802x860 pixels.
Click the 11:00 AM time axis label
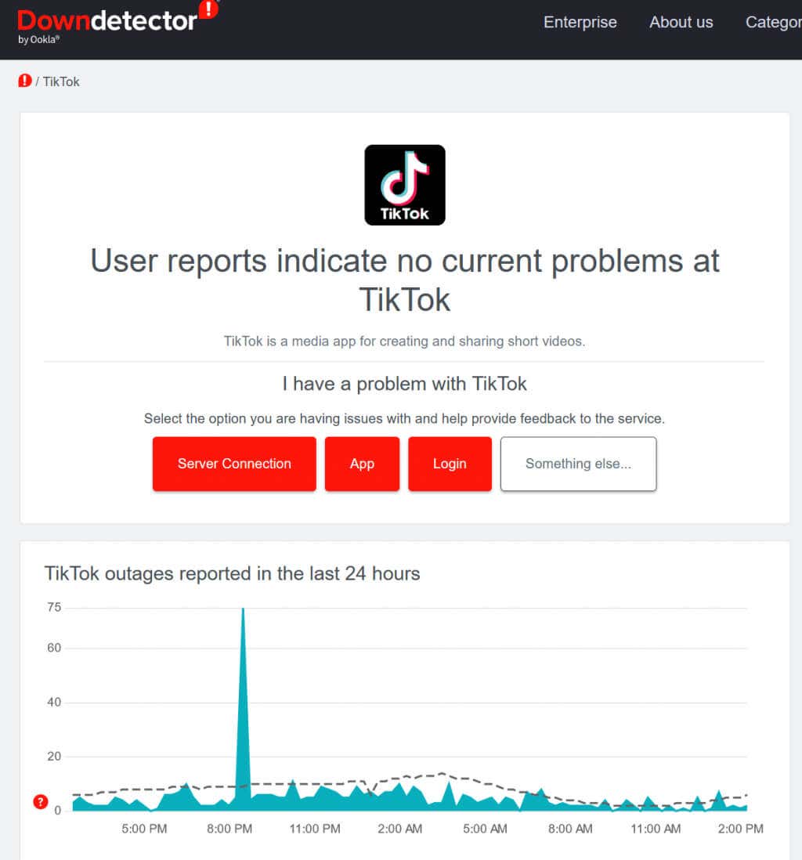click(x=656, y=829)
